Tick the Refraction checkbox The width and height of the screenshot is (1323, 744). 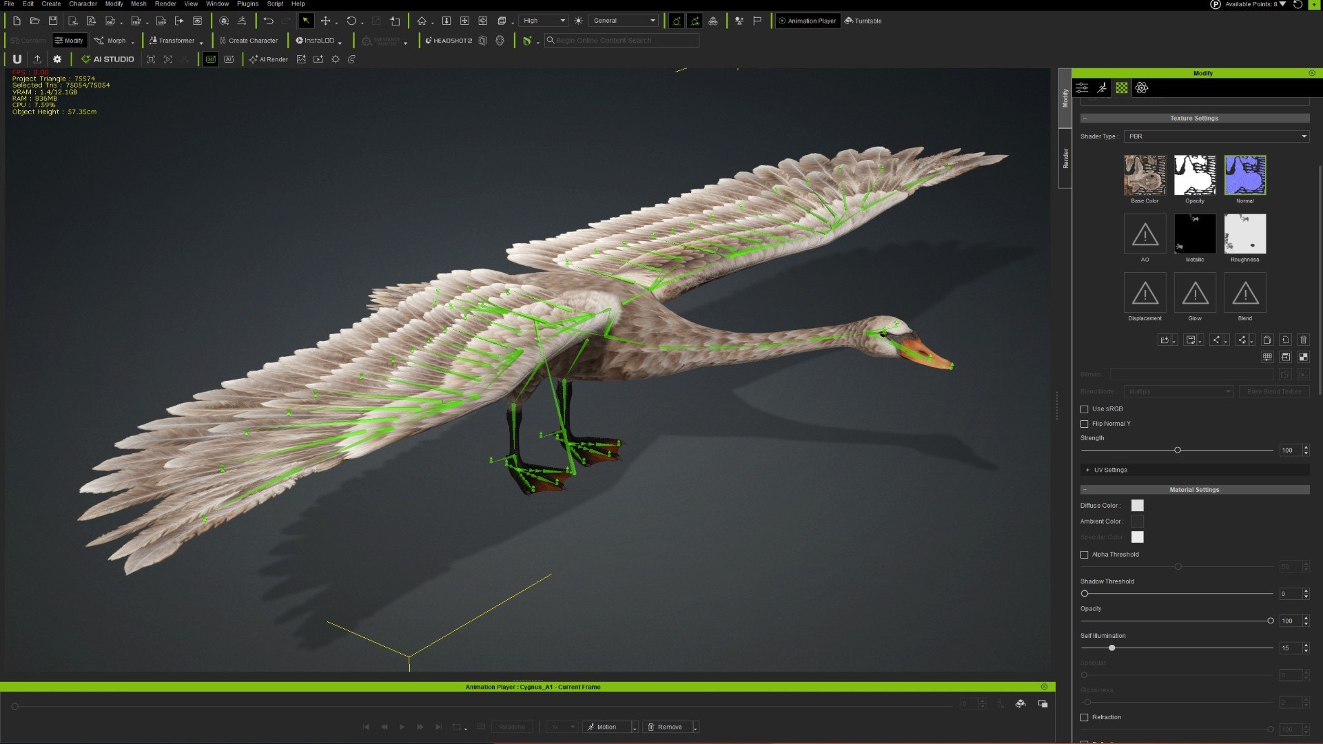(x=1085, y=717)
